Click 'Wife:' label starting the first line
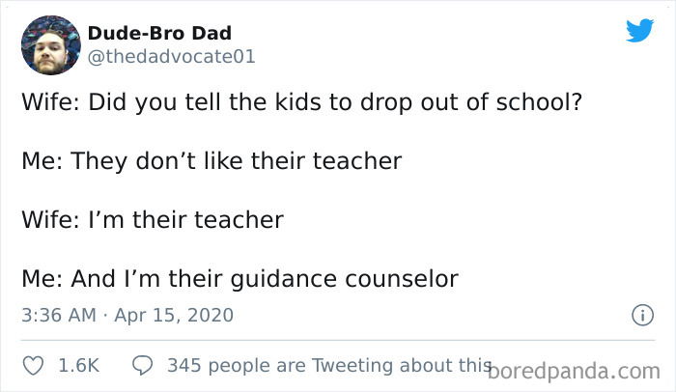676x392 pixels. point(51,102)
